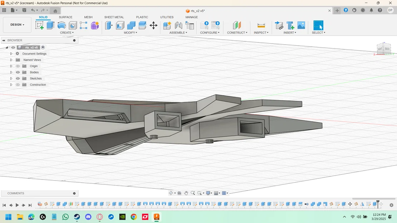Select the Shell tool

pyautogui.click(x=120, y=25)
